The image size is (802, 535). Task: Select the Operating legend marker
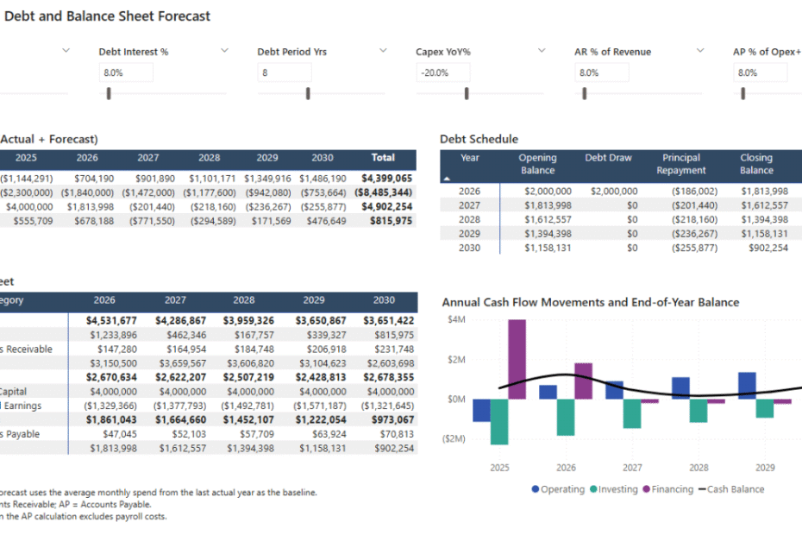(537, 489)
